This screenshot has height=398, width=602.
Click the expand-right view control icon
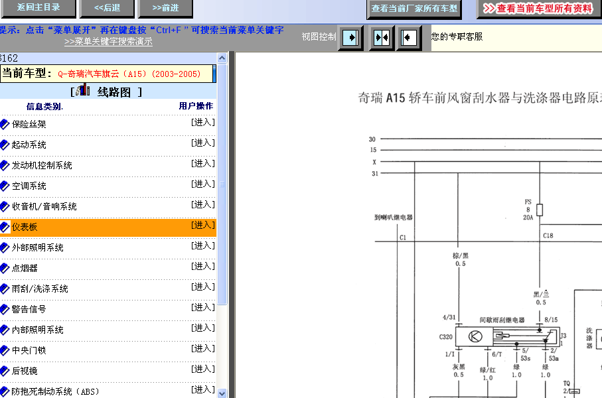(350, 38)
